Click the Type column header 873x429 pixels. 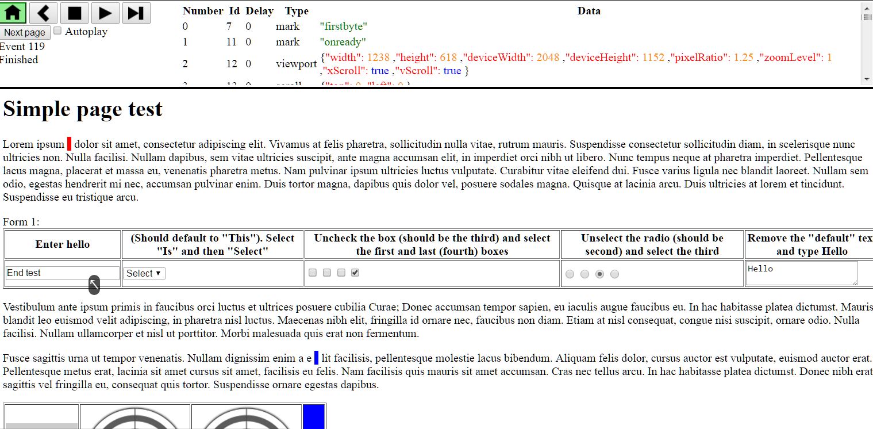pyautogui.click(x=297, y=11)
